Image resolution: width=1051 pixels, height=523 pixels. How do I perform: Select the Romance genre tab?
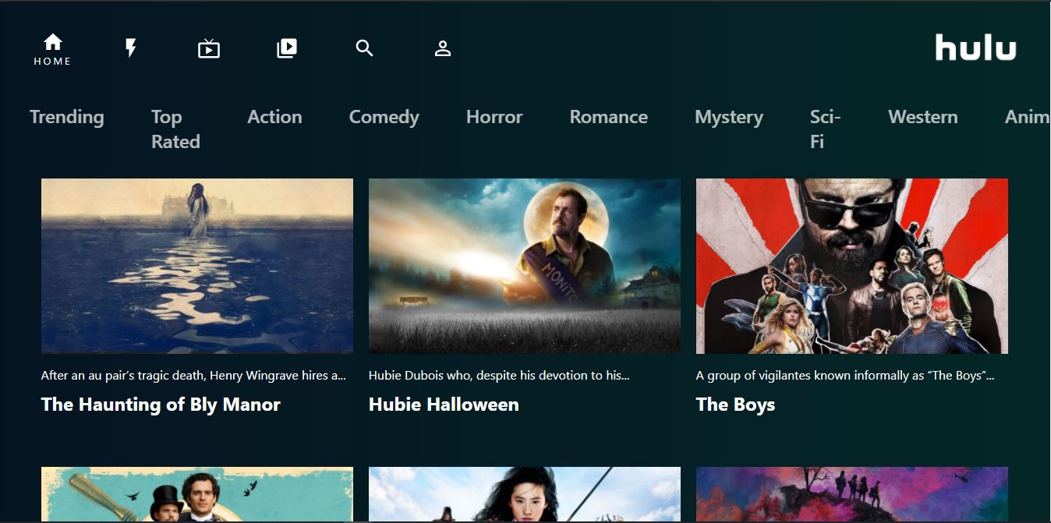pos(609,117)
